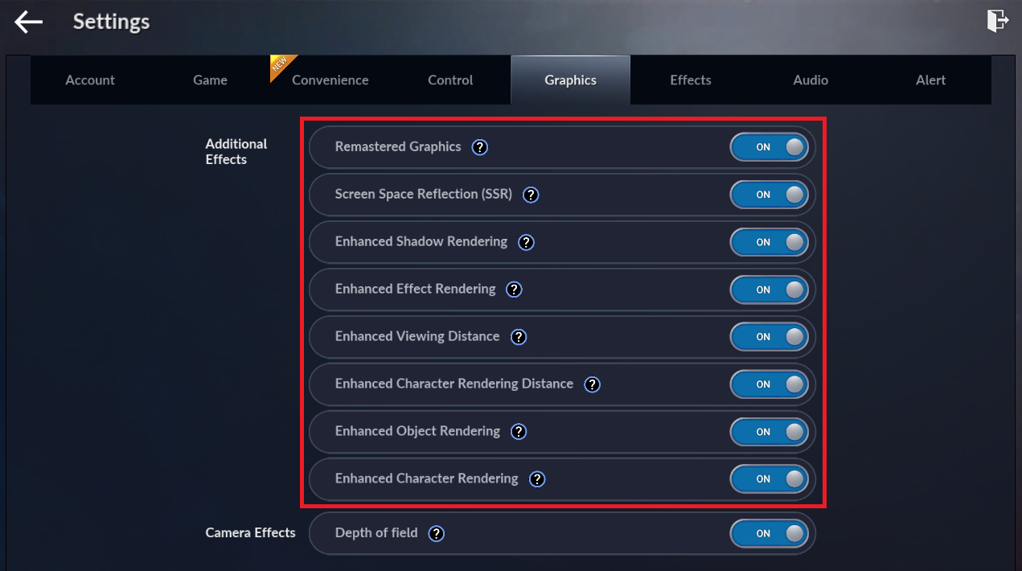1022x571 pixels.
Task: Turn off Screen Space Reflection switch
Action: (769, 195)
